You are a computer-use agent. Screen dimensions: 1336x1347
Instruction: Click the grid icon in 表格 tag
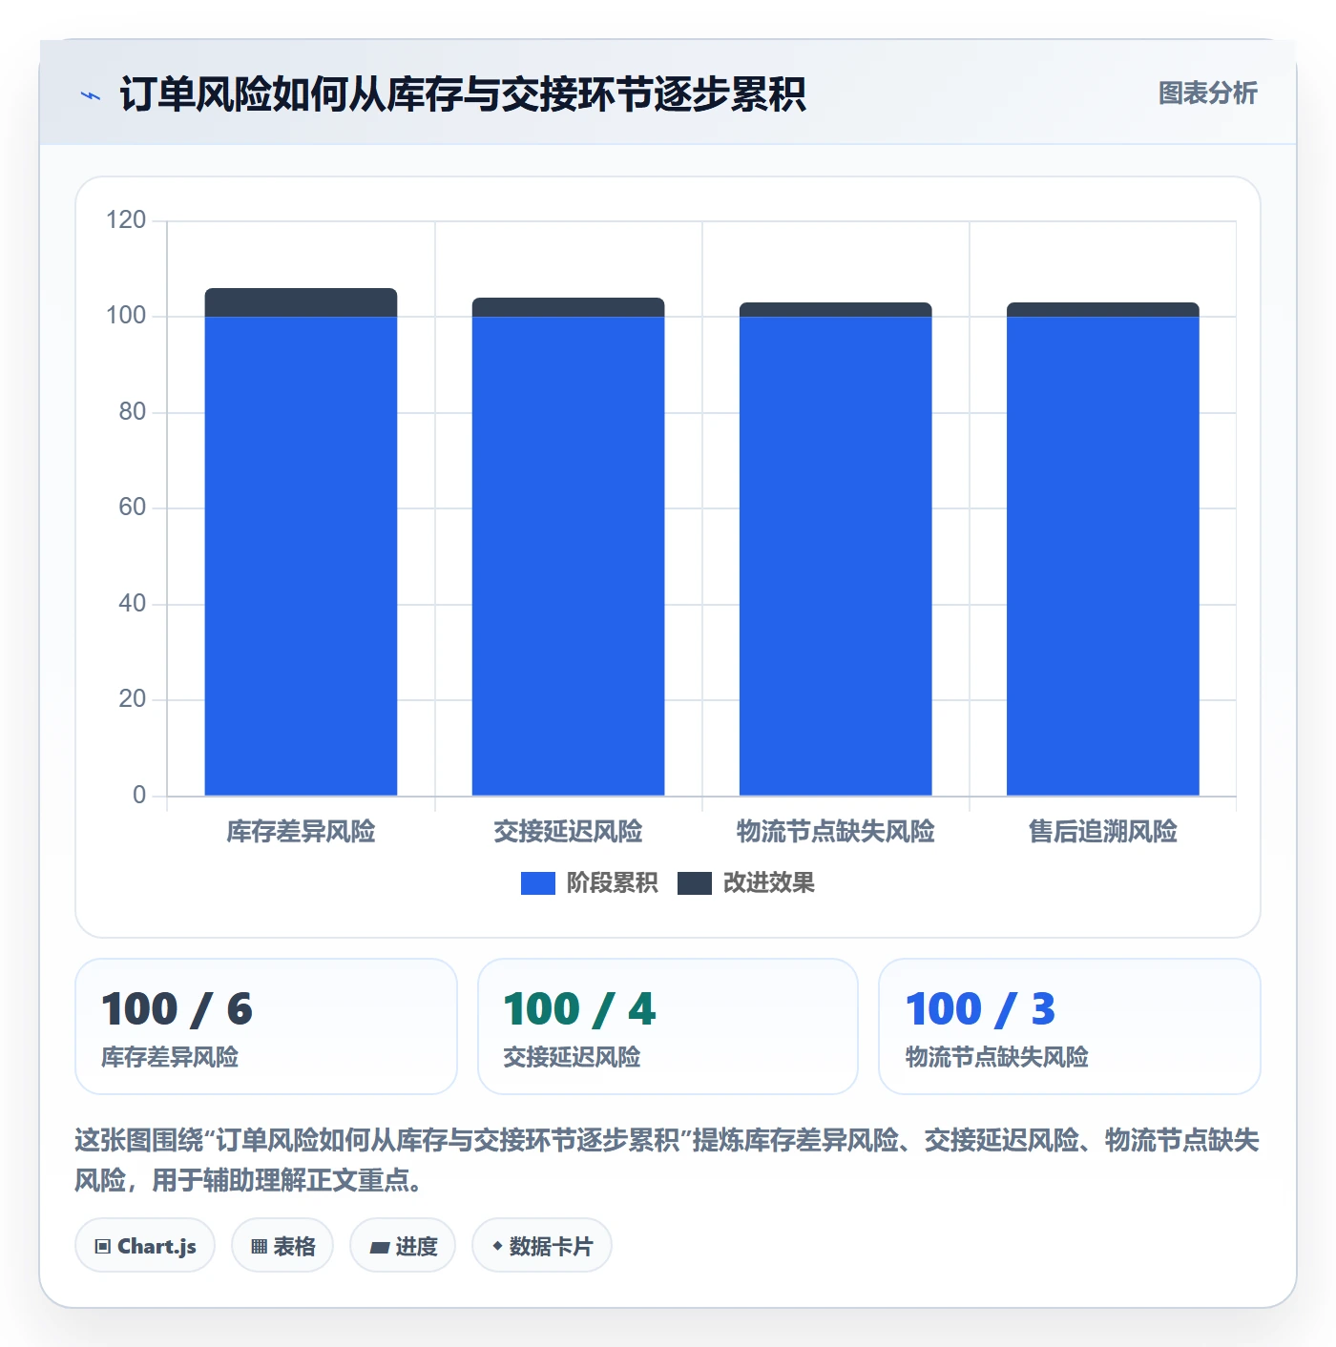[259, 1246]
